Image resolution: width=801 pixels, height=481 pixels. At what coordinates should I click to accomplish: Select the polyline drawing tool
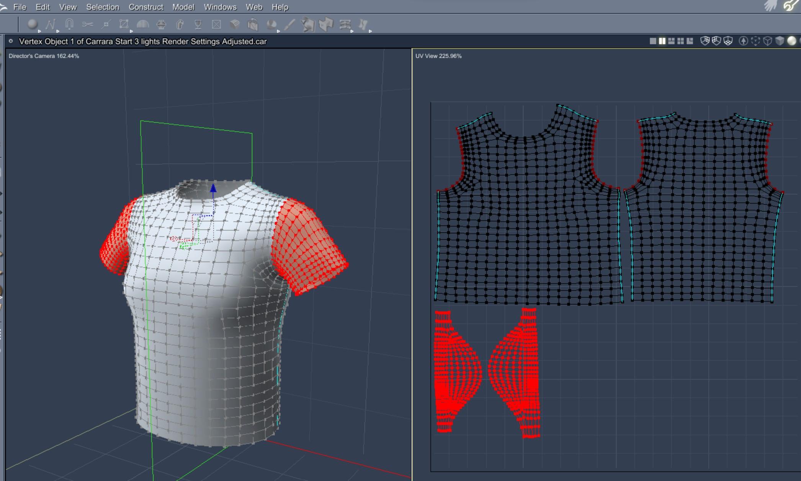[51, 24]
